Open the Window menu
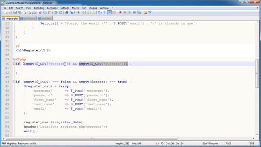Viewport: 261px width, 147px height. click(x=104, y=8)
